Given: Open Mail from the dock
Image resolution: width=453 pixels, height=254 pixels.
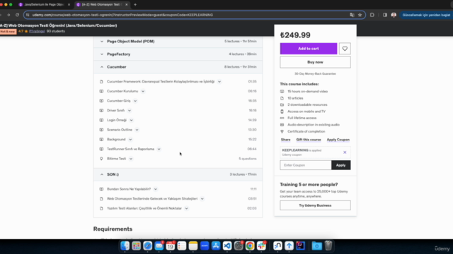Looking at the screenshot, I should (159, 246).
